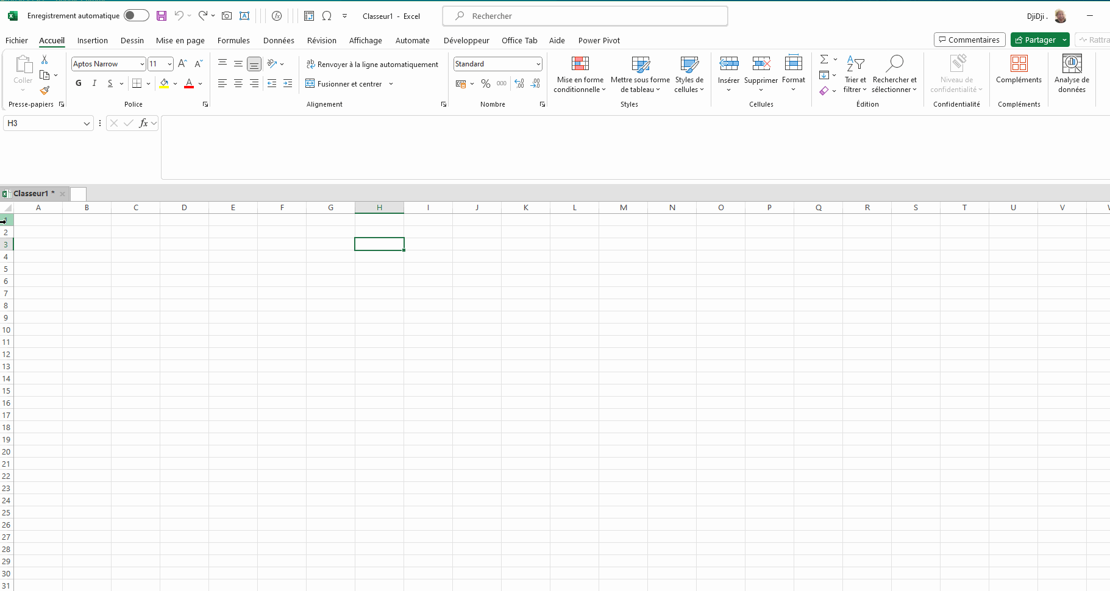The width and height of the screenshot is (1110, 591).
Task: Click in the Rechercher search box
Action: pyautogui.click(x=585, y=16)
